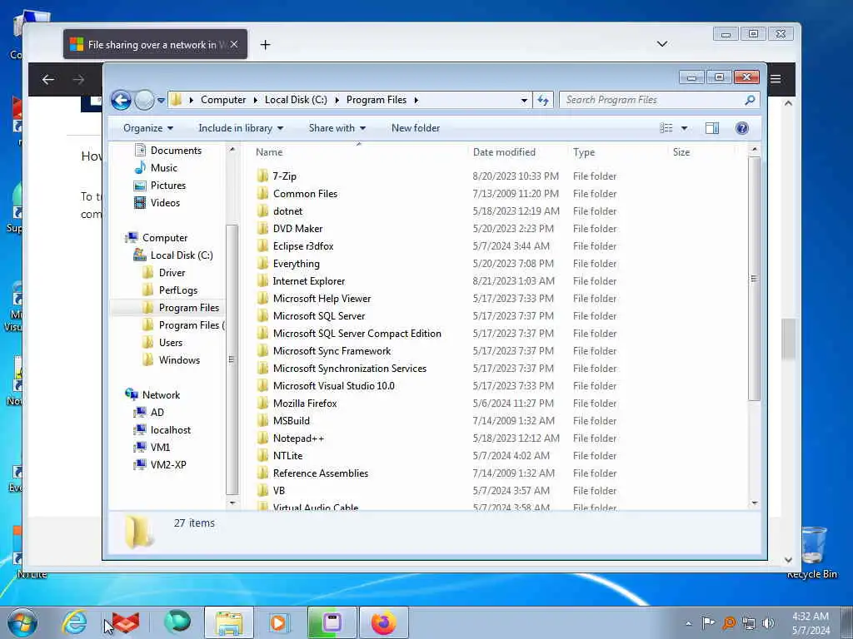Click the Explorer forward navigation arrow
The width and height of the screenshot is (853, 639).
144,100
